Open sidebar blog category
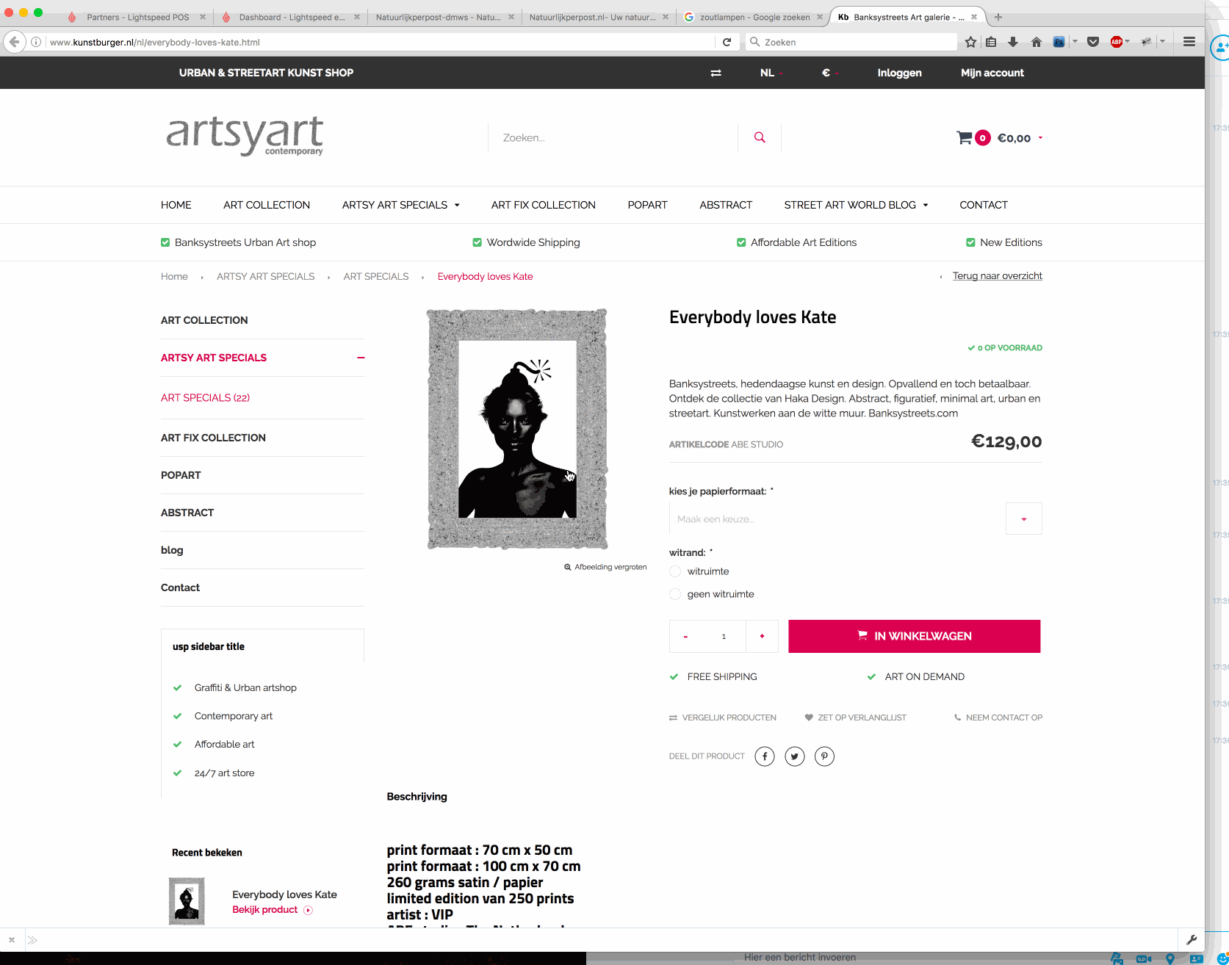This screenshot has height=965, width=1229. [172, 550]
